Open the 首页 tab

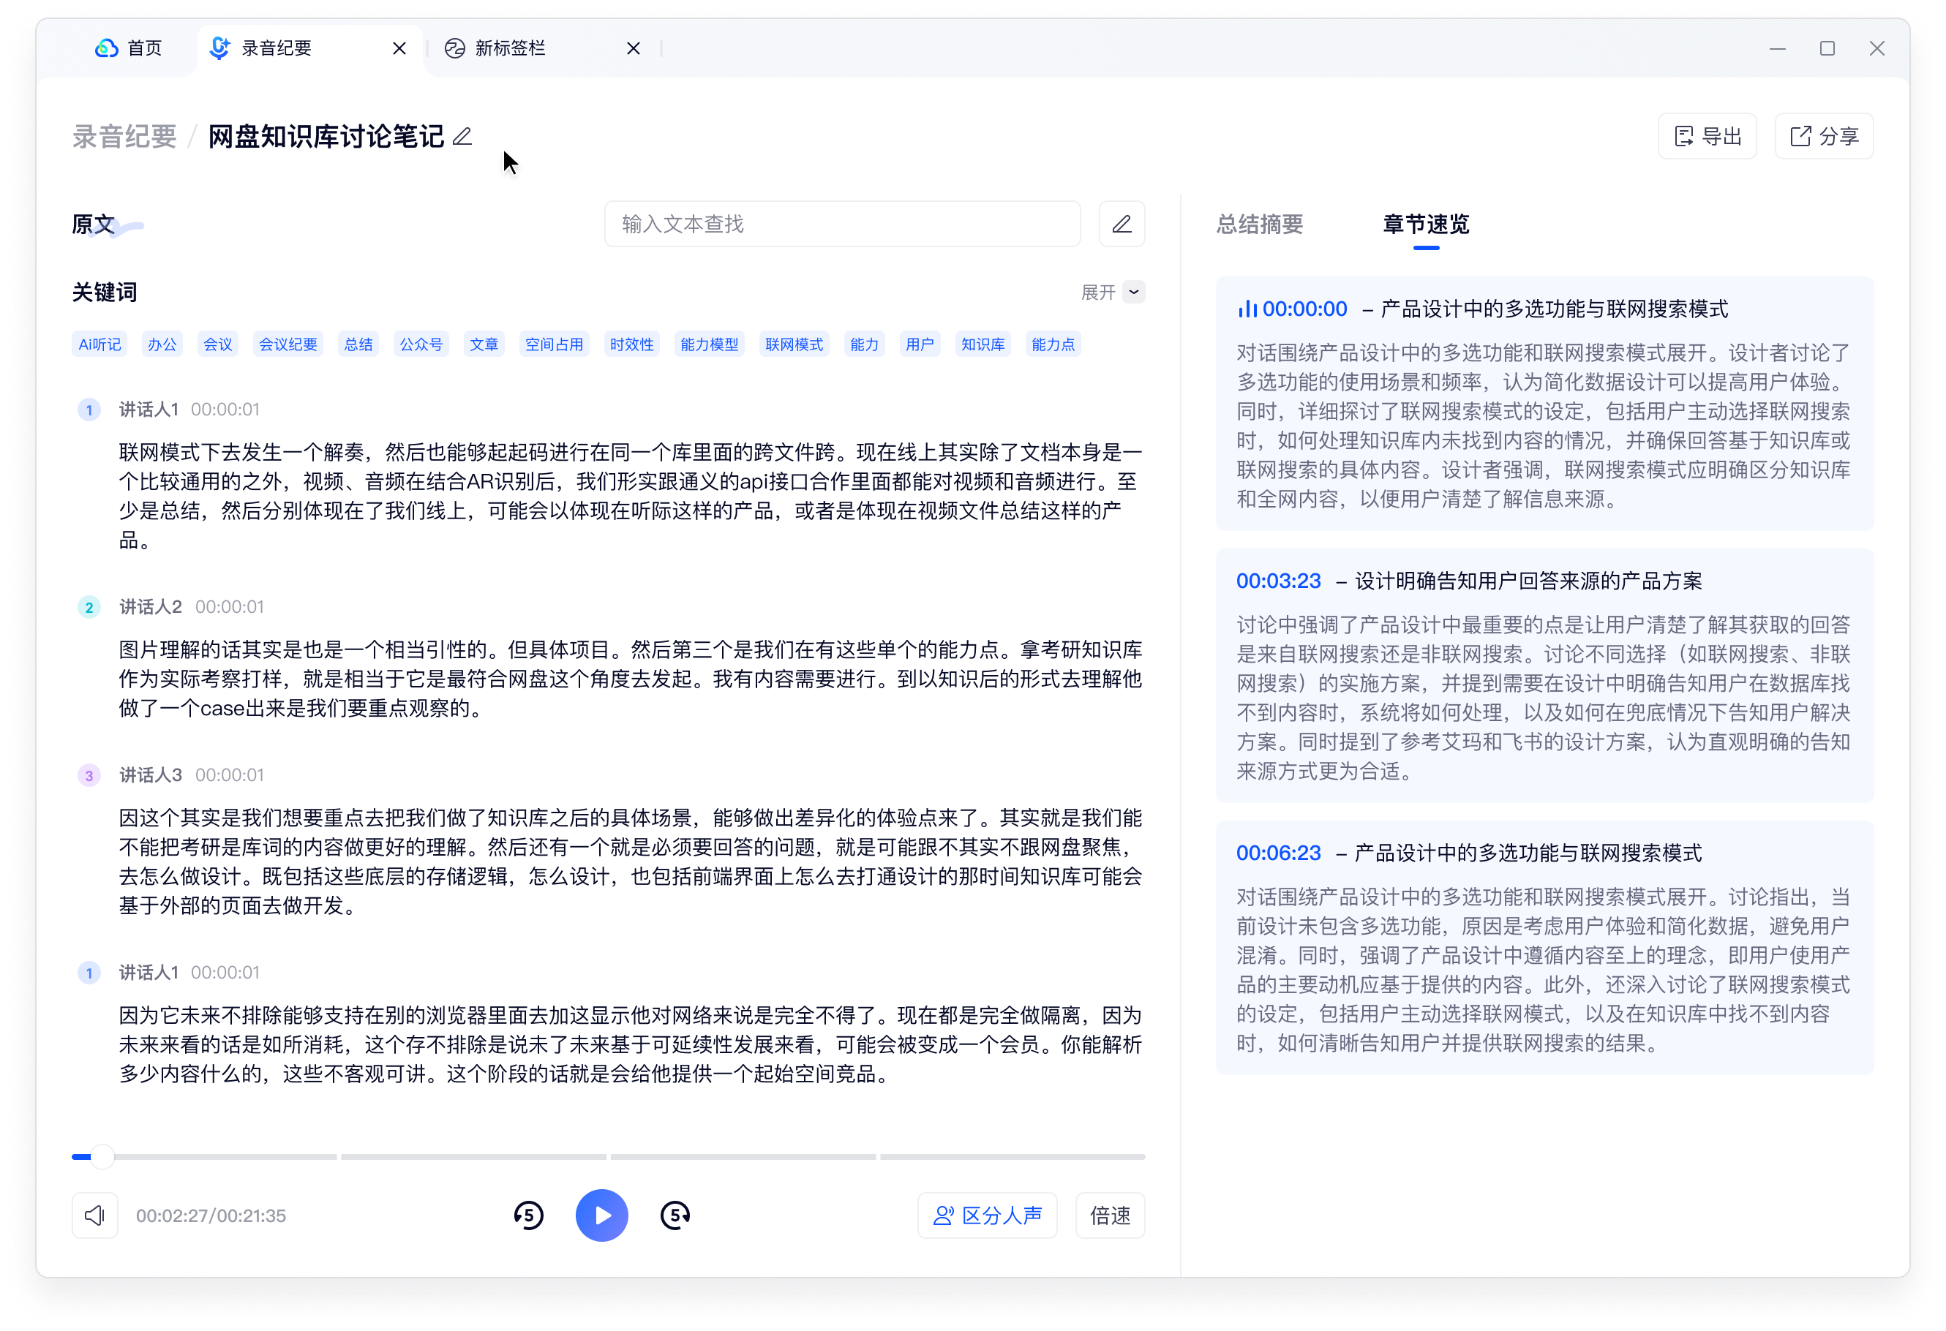tap(128, 48)
